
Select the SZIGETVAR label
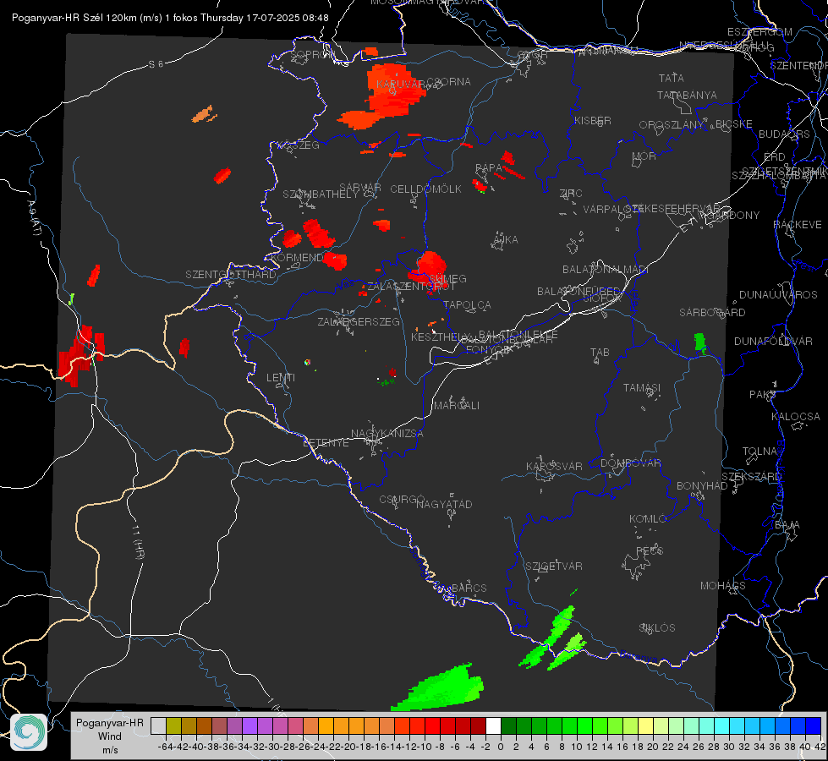coord(553,567)
